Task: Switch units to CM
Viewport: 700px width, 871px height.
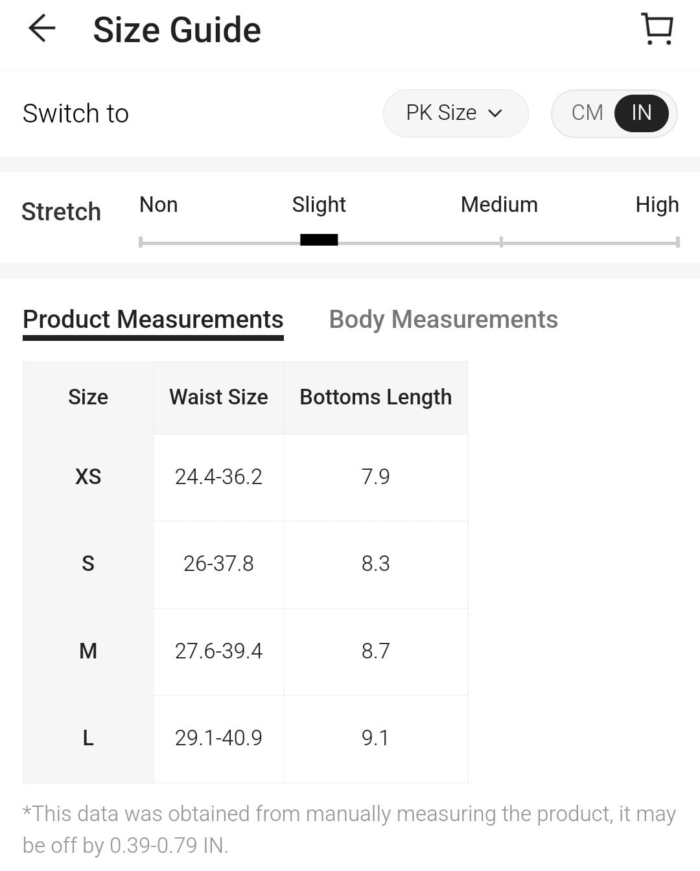Action: [x=587, y=113]
